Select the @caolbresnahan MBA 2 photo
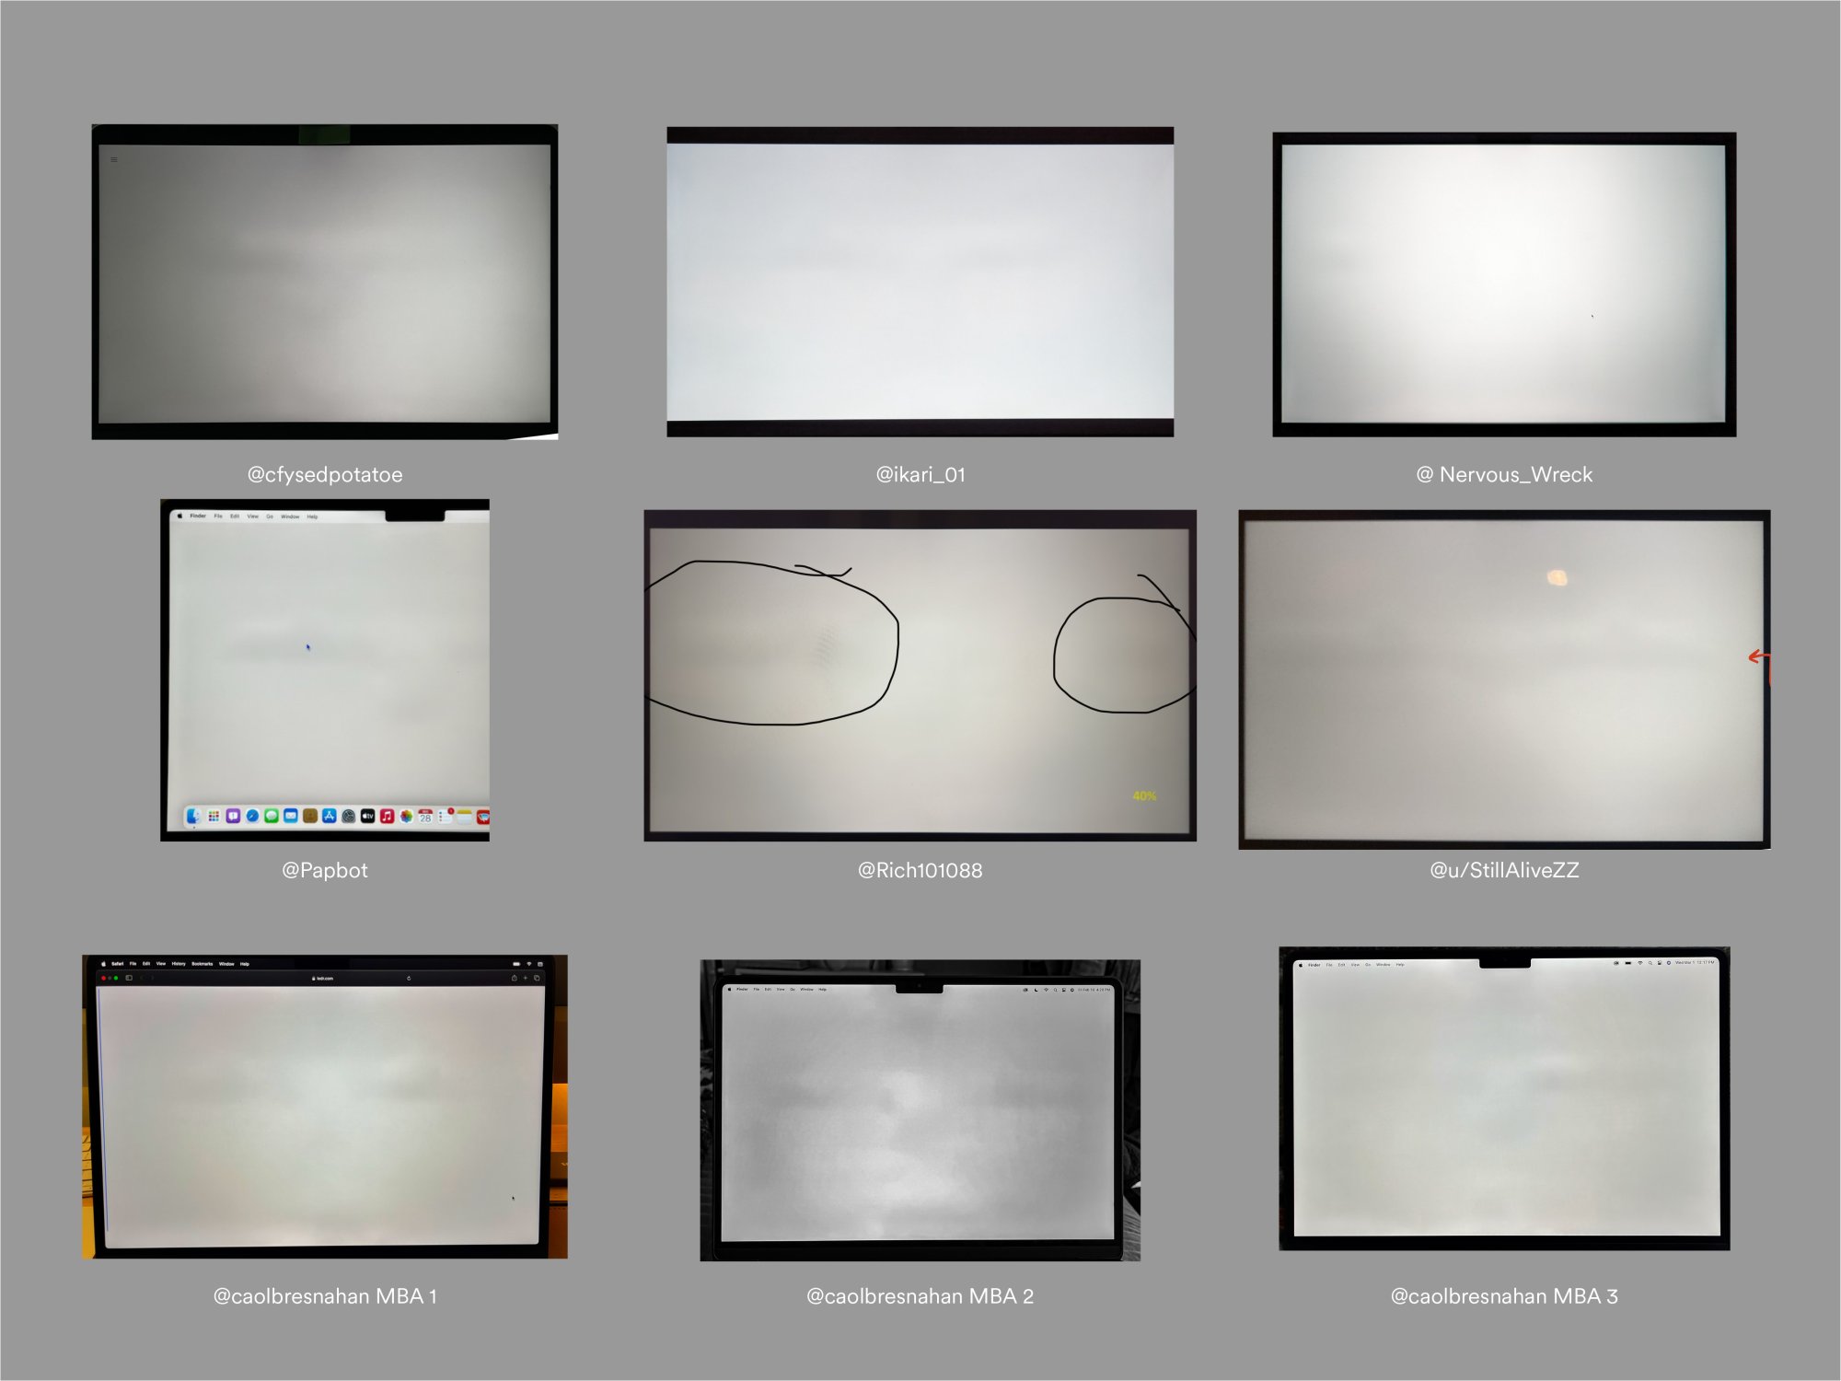 pos(920,1109)
